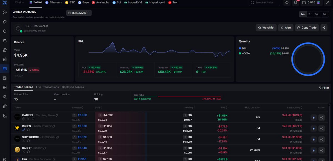Open the Live Transactions tab
Screen dimensions: 333x161
pos(47,87)
